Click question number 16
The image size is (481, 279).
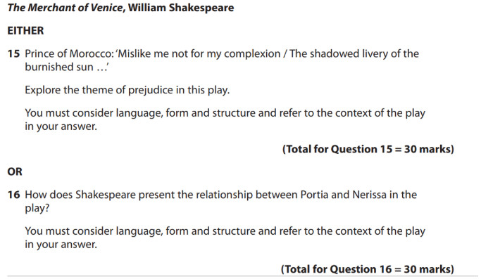(x=13, y=195)
